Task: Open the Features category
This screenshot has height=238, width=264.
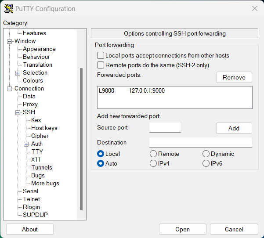Action: pyautogui.click(x=34, y=33)
